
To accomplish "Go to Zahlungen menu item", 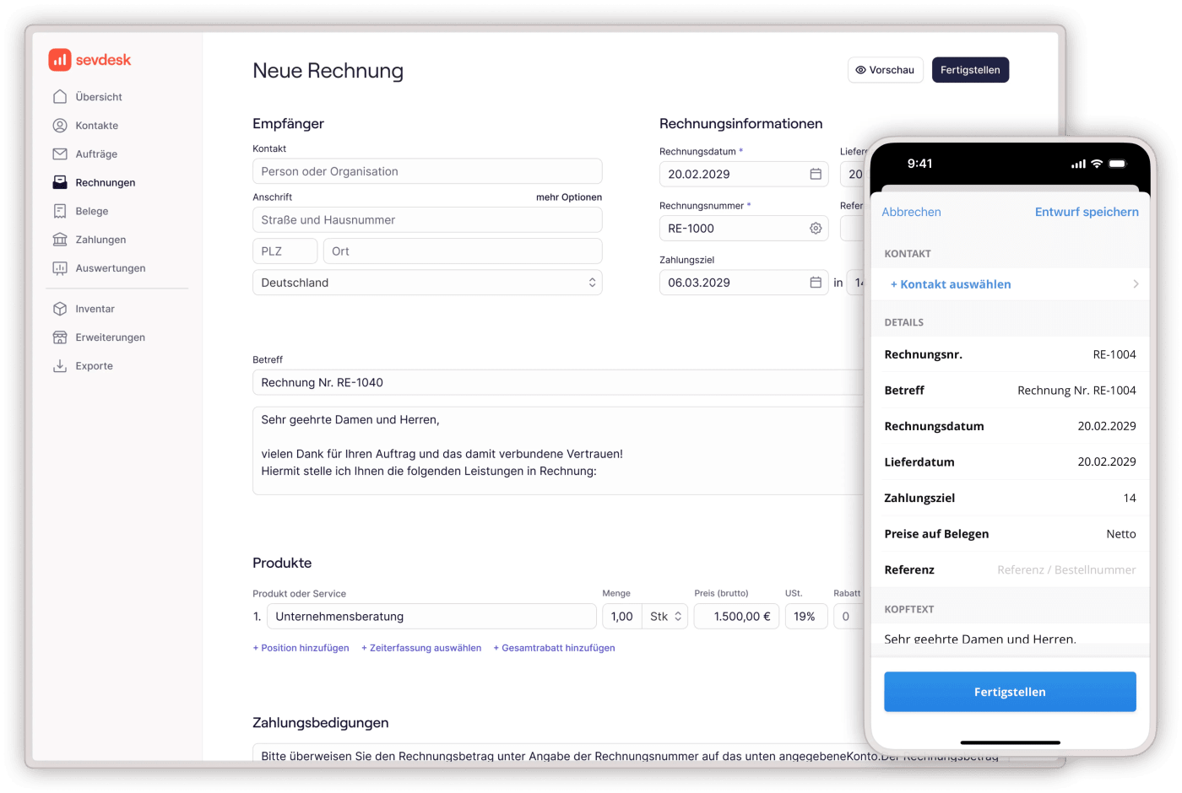I will pos(100,240).
